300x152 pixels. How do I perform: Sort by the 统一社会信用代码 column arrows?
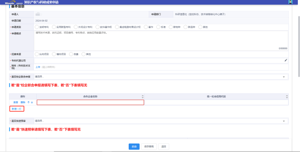pos(287,97)
